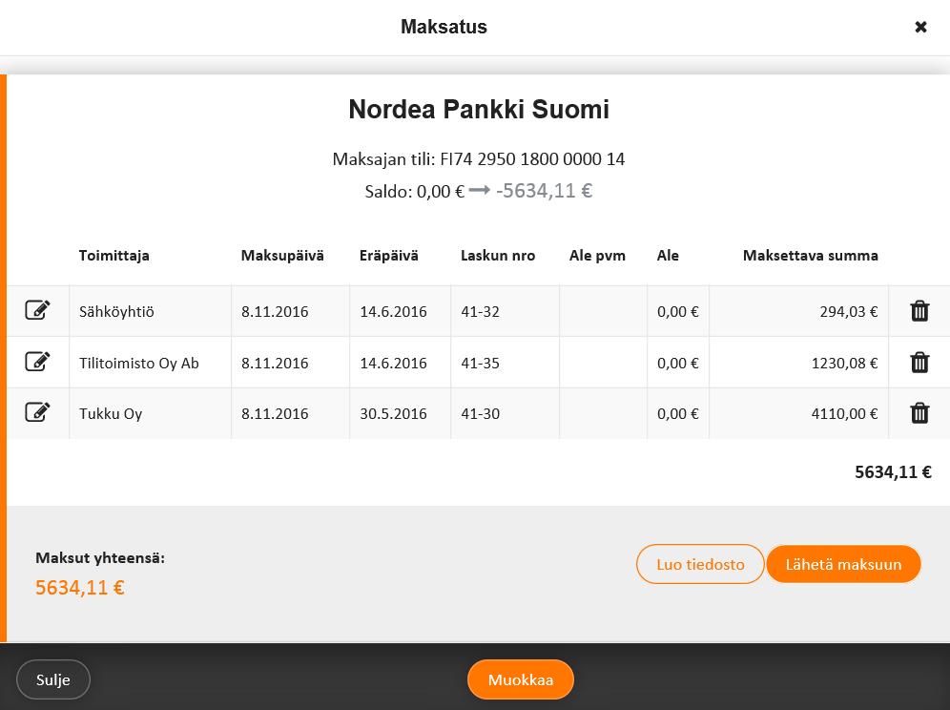Screen dimensions: 950x710
Task: Click invoice number 41-35
Action: coord(480,364)
